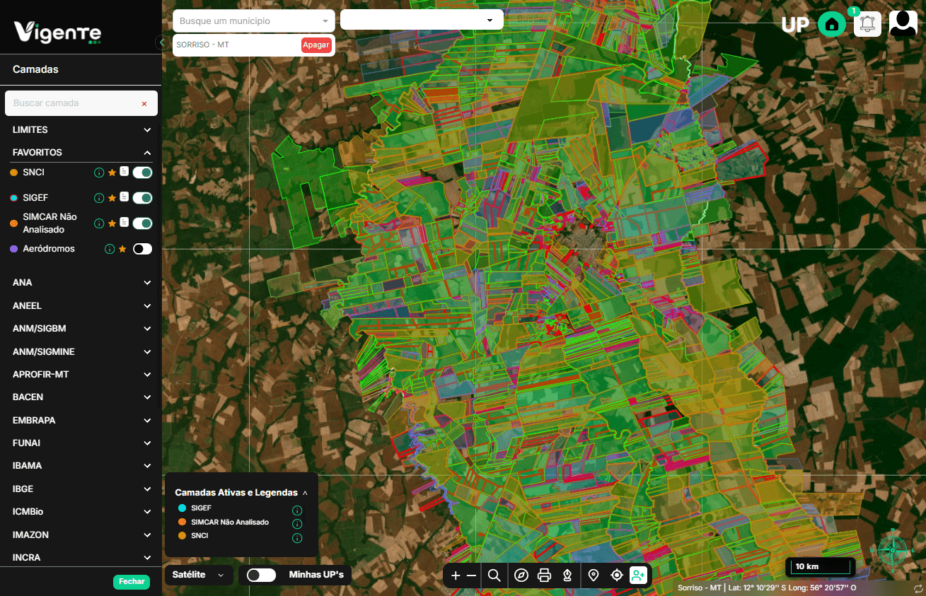
Task: Click the location pin marker tool
Action: point(594,575)
